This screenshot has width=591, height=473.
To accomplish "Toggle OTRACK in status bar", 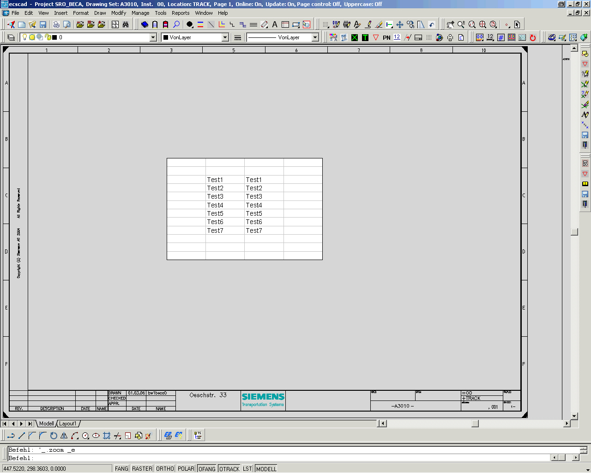I will [229, 468].
